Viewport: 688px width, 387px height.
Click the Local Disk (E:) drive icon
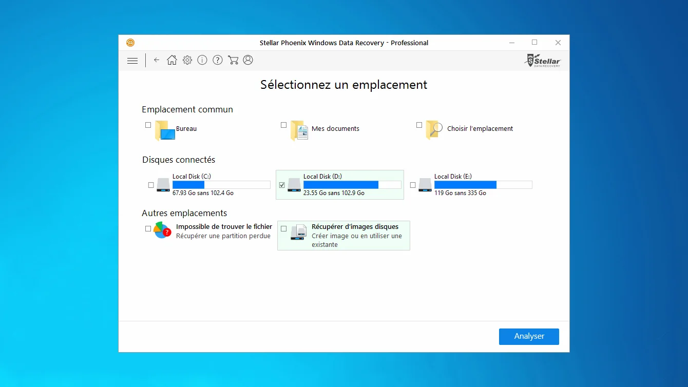pyautogui.click(x=425, y=185)
